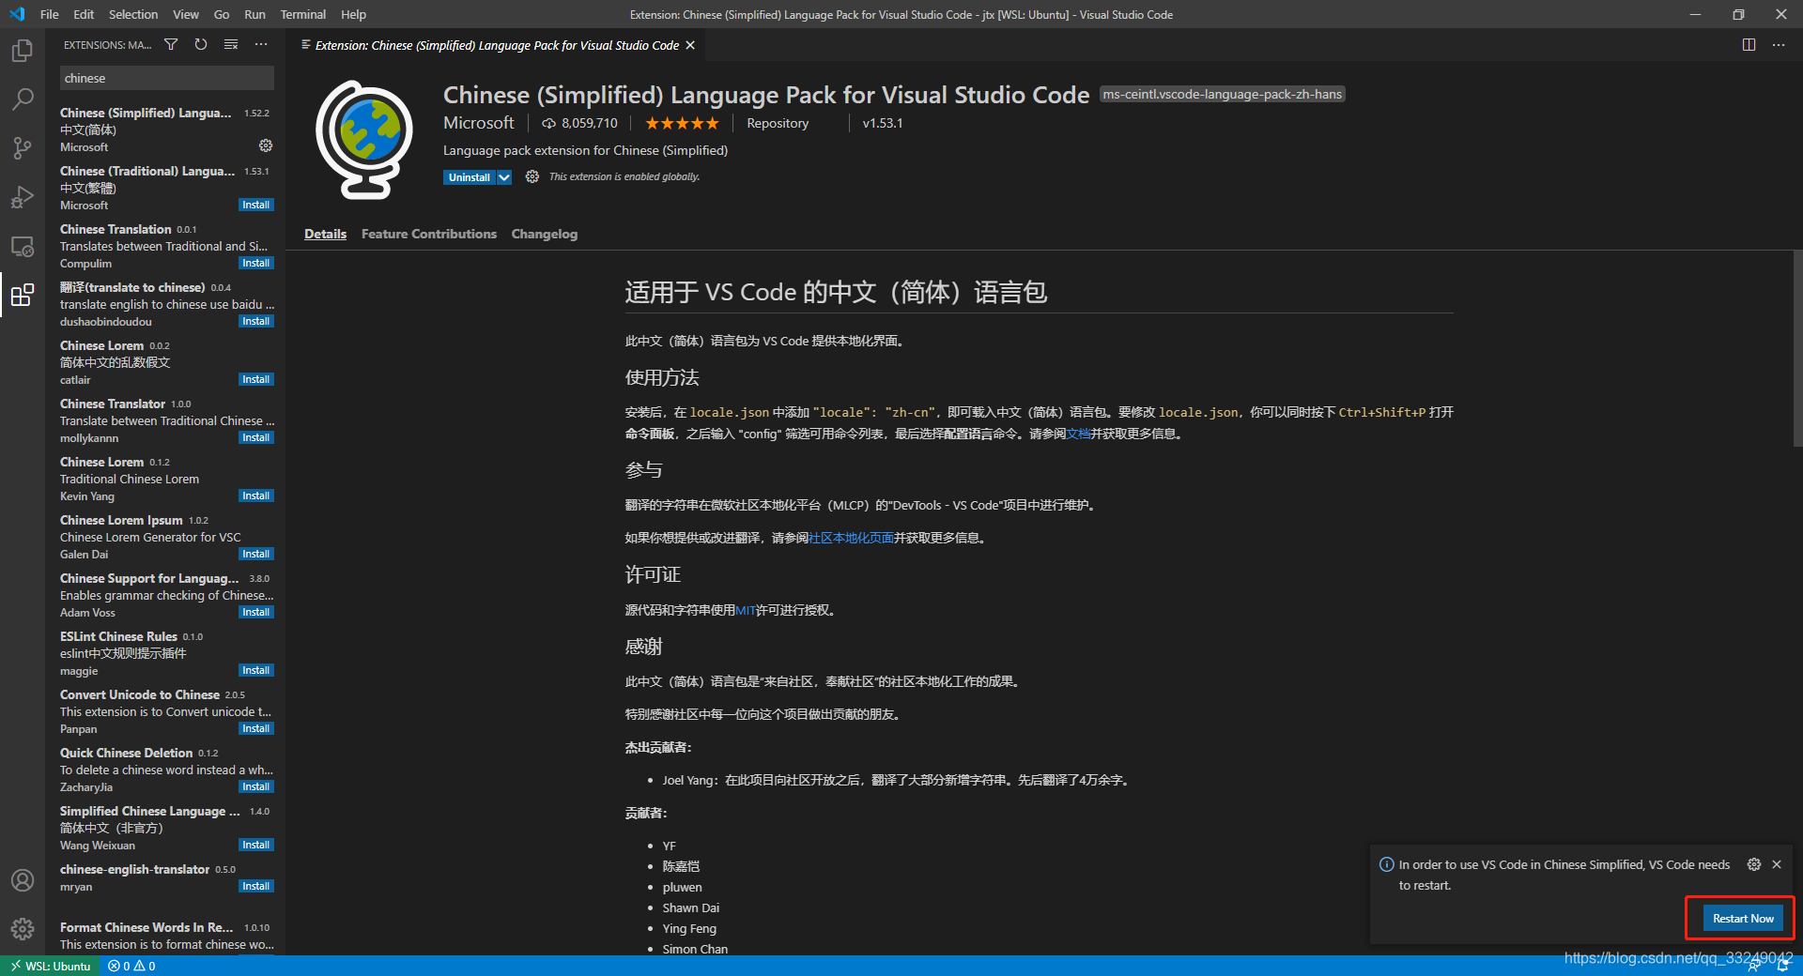Open the Help menu

click(353, 14)
